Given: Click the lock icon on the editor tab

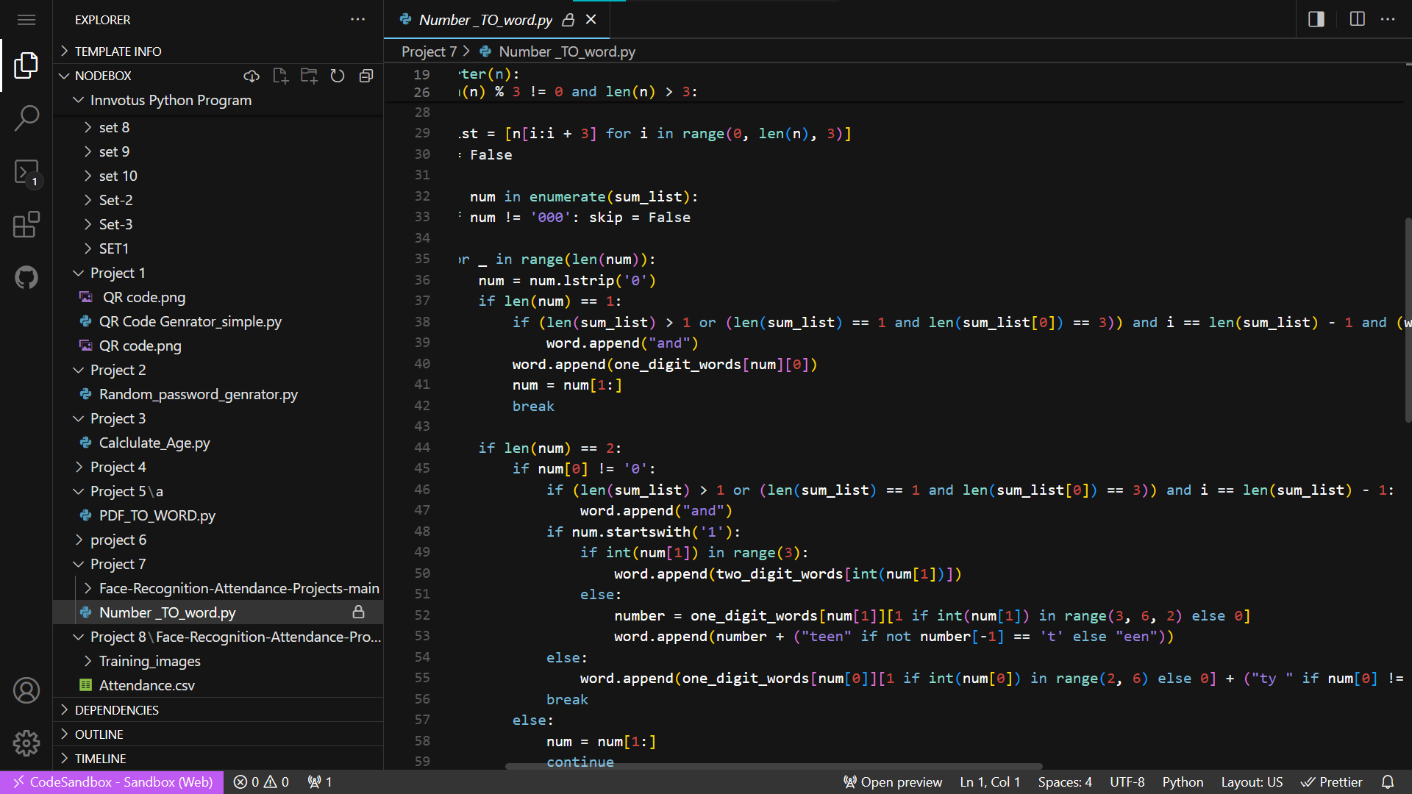Looking at the screenshot, I should pyautogui.click(x=568, y=20).
